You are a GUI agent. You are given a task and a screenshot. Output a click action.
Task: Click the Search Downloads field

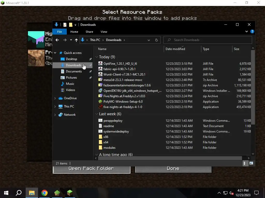click(x=208, y=40)
